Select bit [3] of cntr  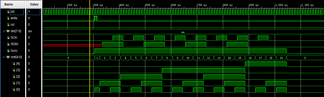point(16,70)
